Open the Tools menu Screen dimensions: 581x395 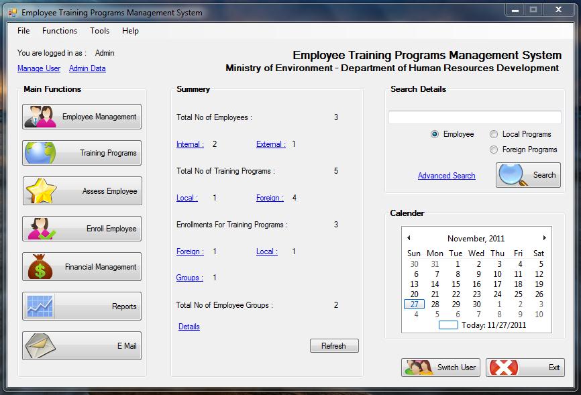(x=99, y=31)
